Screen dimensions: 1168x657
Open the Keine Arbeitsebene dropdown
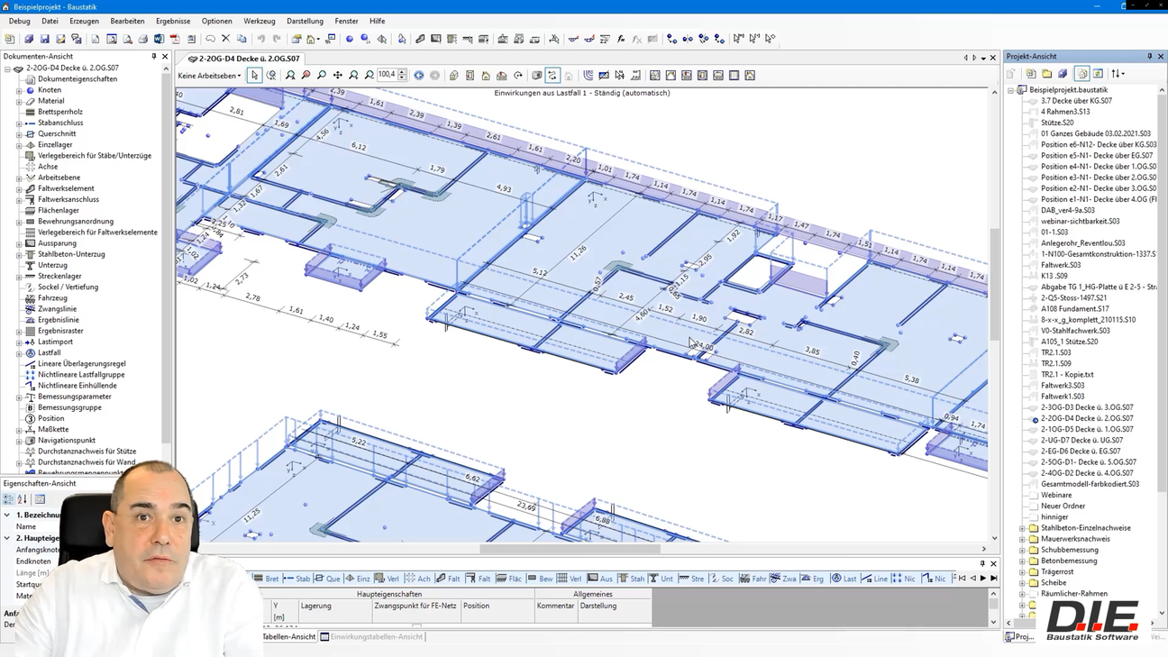[x=210, y=76]
